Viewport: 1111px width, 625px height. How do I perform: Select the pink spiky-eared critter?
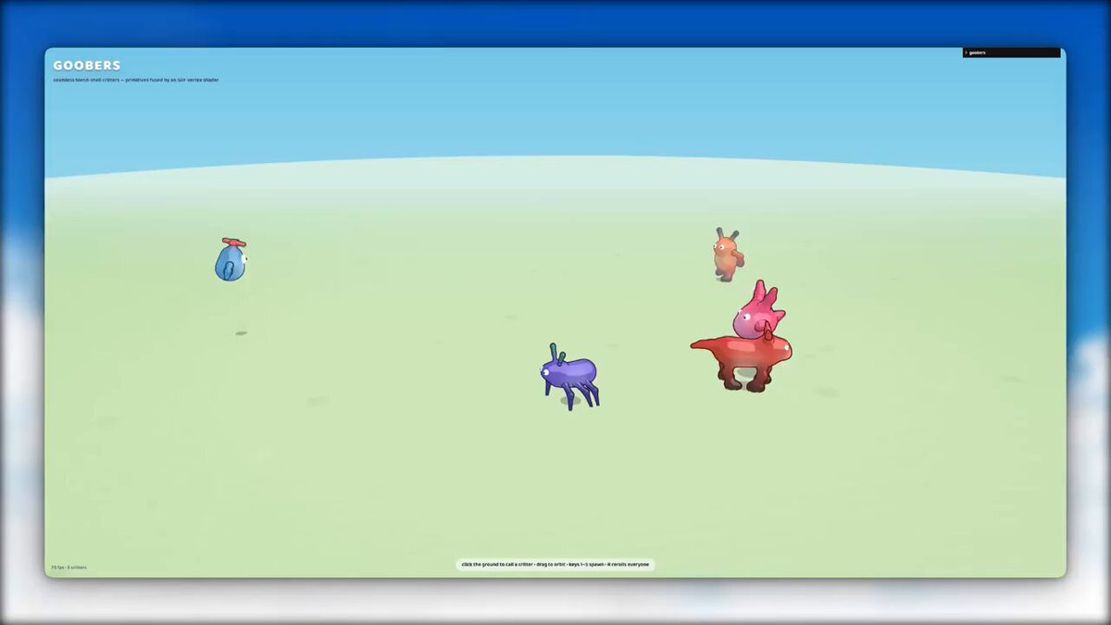[759, 310]
